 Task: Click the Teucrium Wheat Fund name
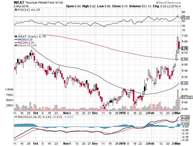(40, 2)
